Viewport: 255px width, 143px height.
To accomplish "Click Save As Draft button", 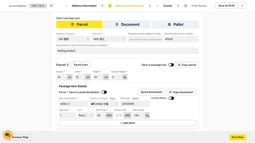I will (x=226, y=6).
